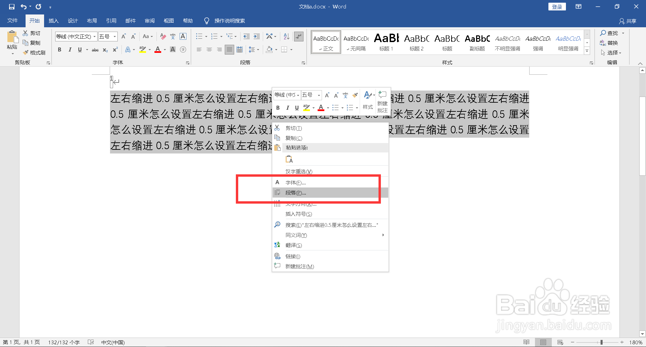Screen dimensions: 646x347
Task: Expand the borders dropdown arrow
Action: (291, 50)
